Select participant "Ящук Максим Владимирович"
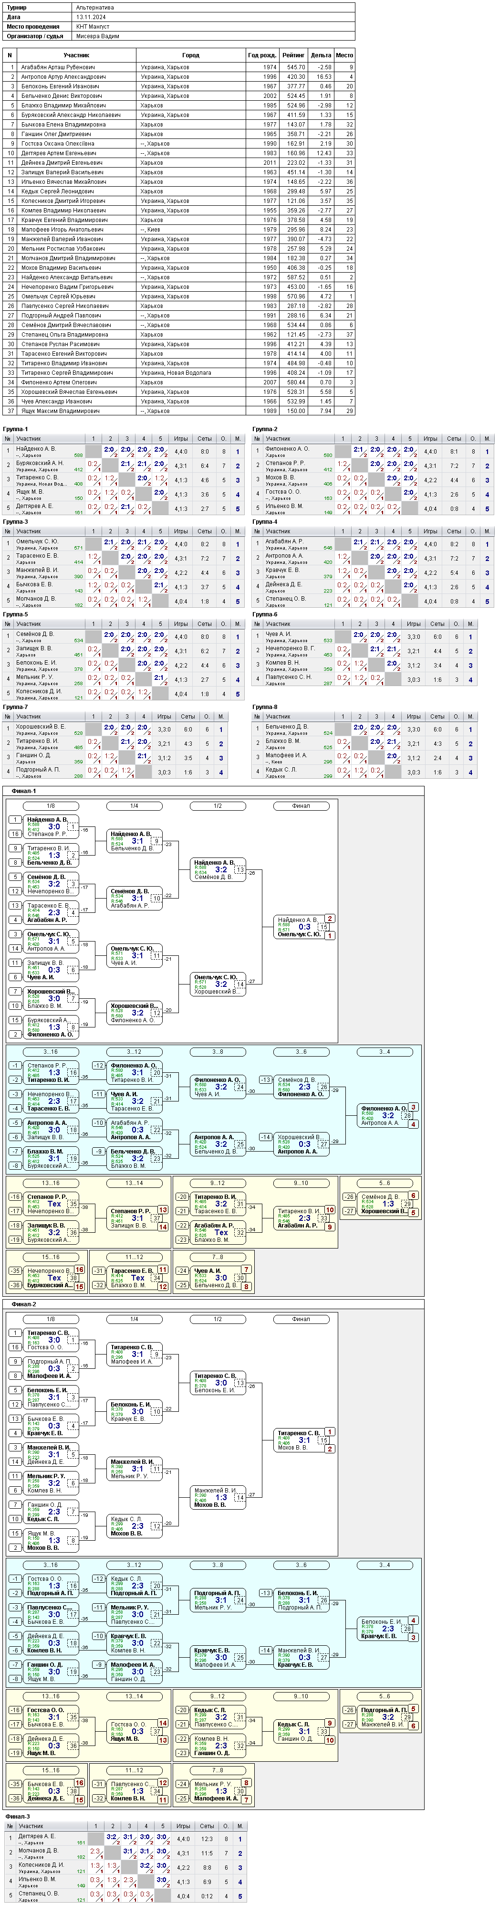This screenshot has width=499, height=1905. coord(60,411)
